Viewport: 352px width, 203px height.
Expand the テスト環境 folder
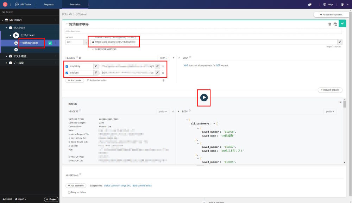click(6, 56)
